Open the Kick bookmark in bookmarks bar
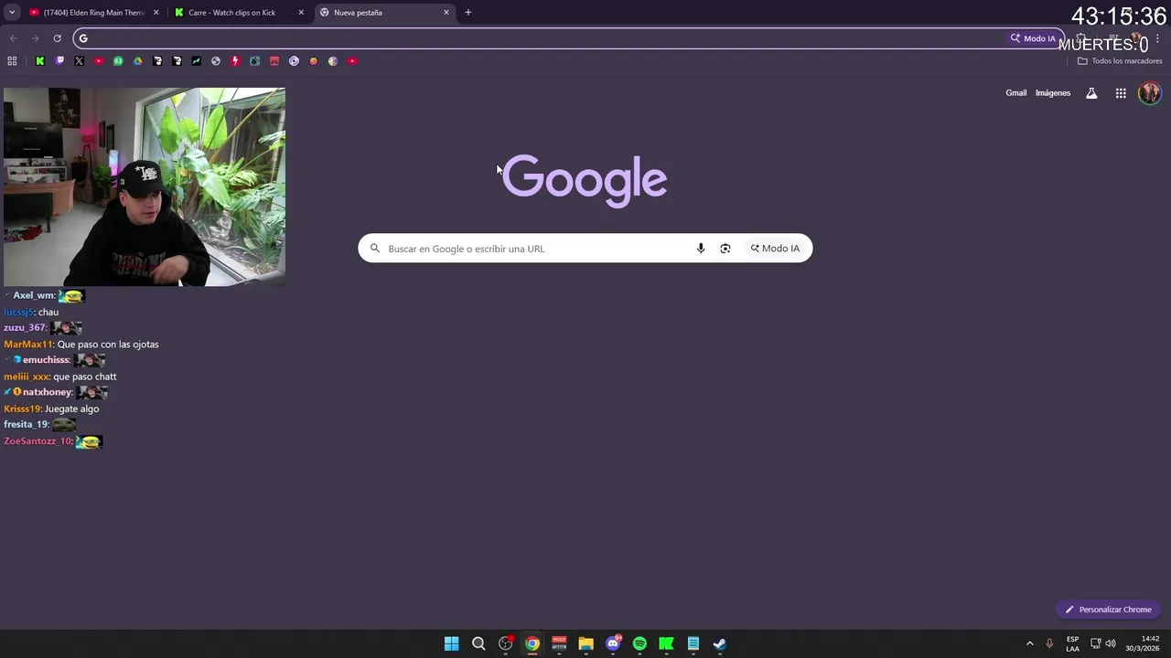Image resolution: width=1171 pixels, height=658 pixels. [x=40, y=61]
